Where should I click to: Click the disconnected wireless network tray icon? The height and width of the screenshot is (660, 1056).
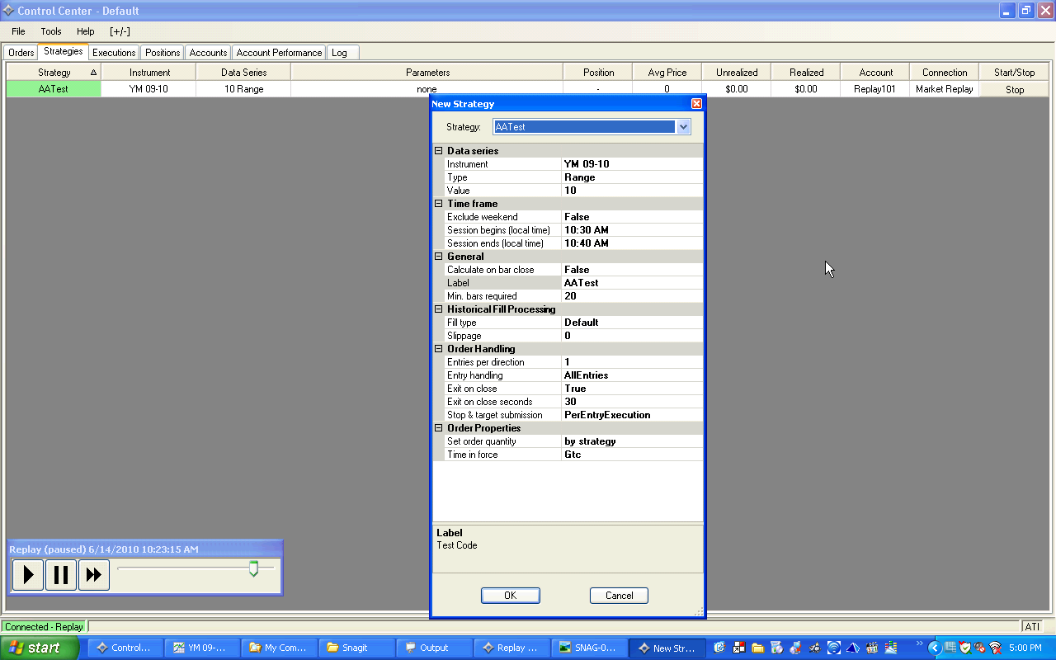tap(995, 648)
